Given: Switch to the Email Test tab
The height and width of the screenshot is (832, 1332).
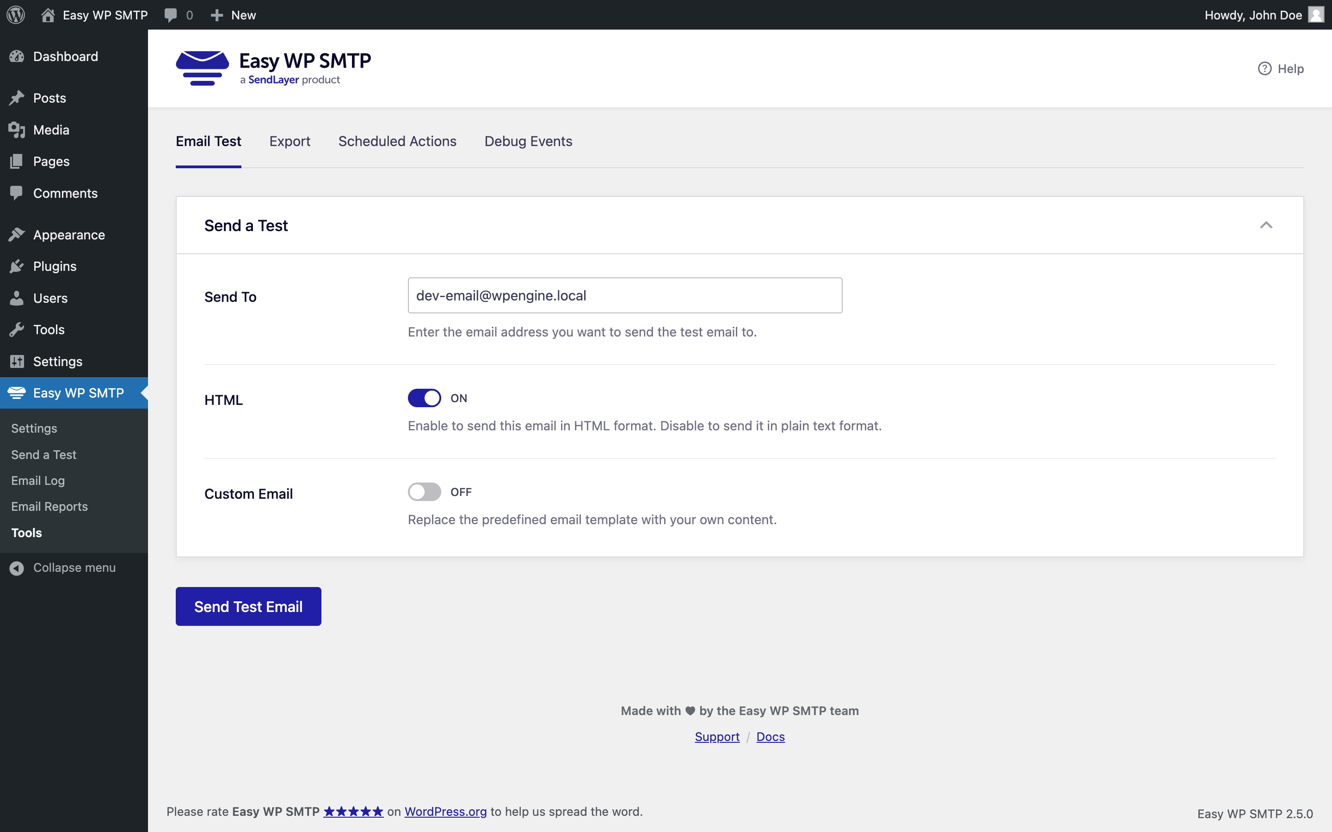Looking at the screenshot, I should click(209, 141).
